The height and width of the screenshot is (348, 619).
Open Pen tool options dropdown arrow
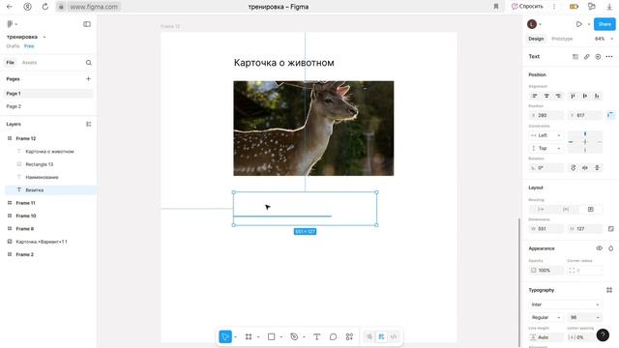click(304, 337)
